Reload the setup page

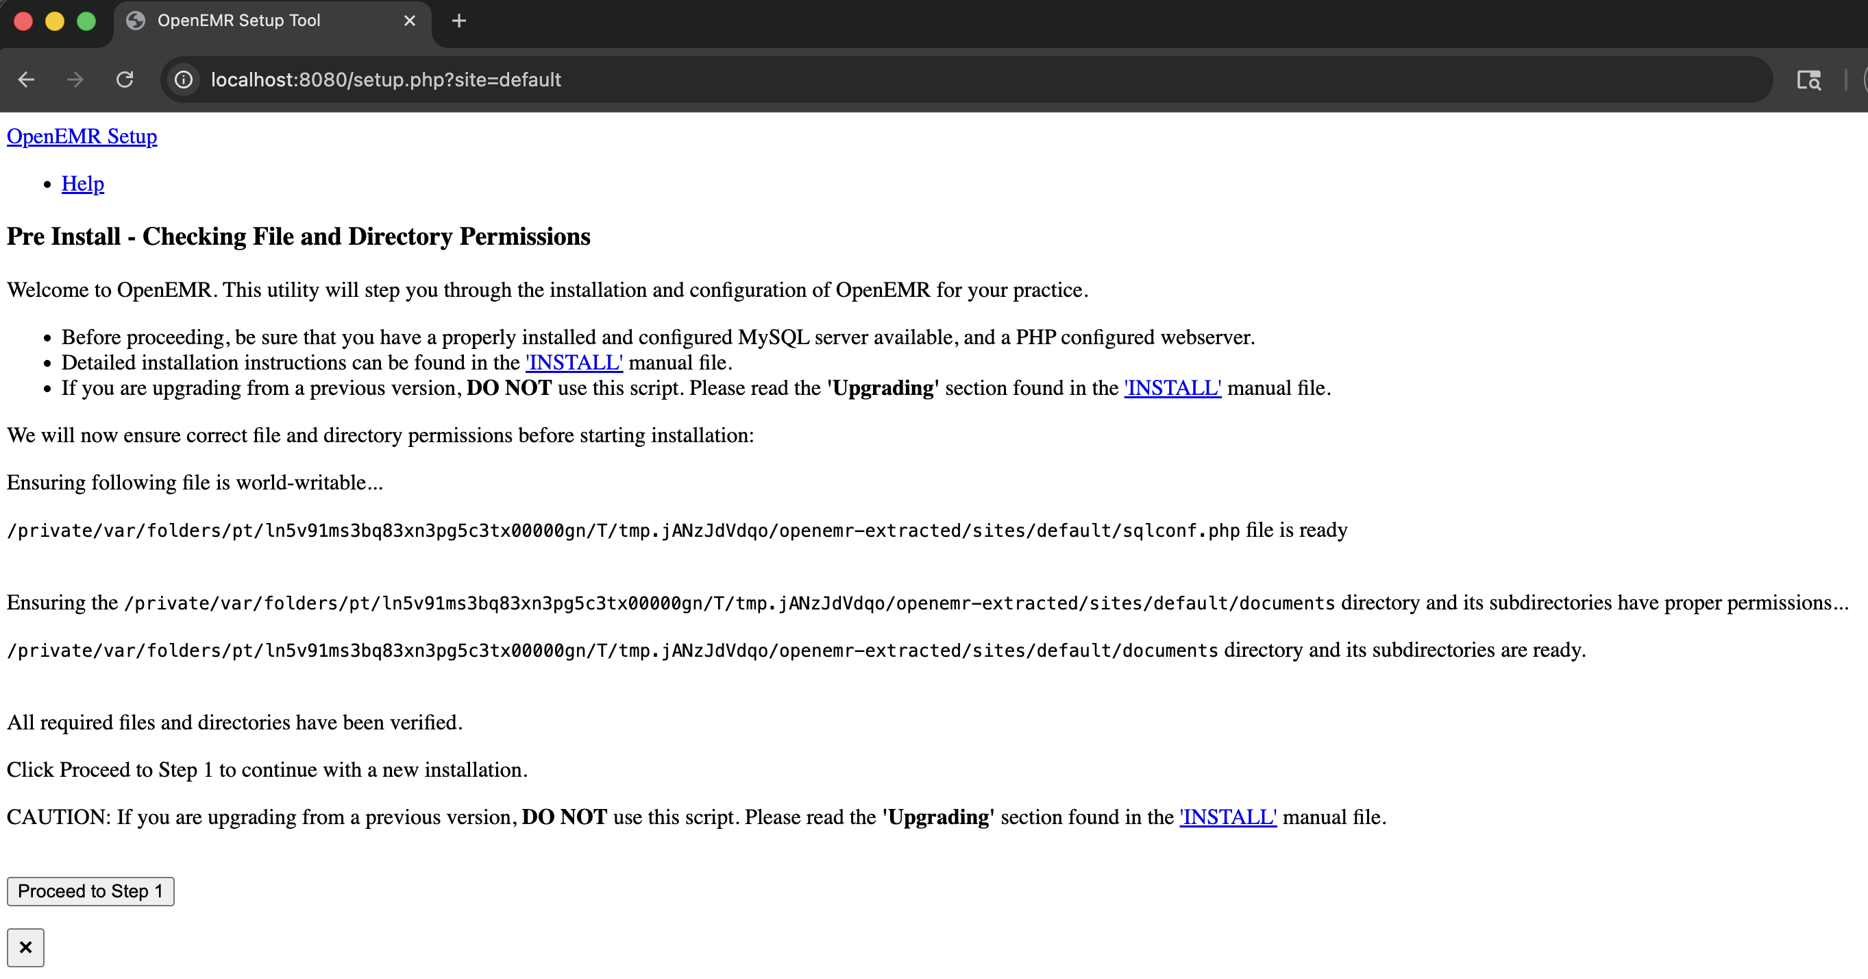(x=125, y=80)
